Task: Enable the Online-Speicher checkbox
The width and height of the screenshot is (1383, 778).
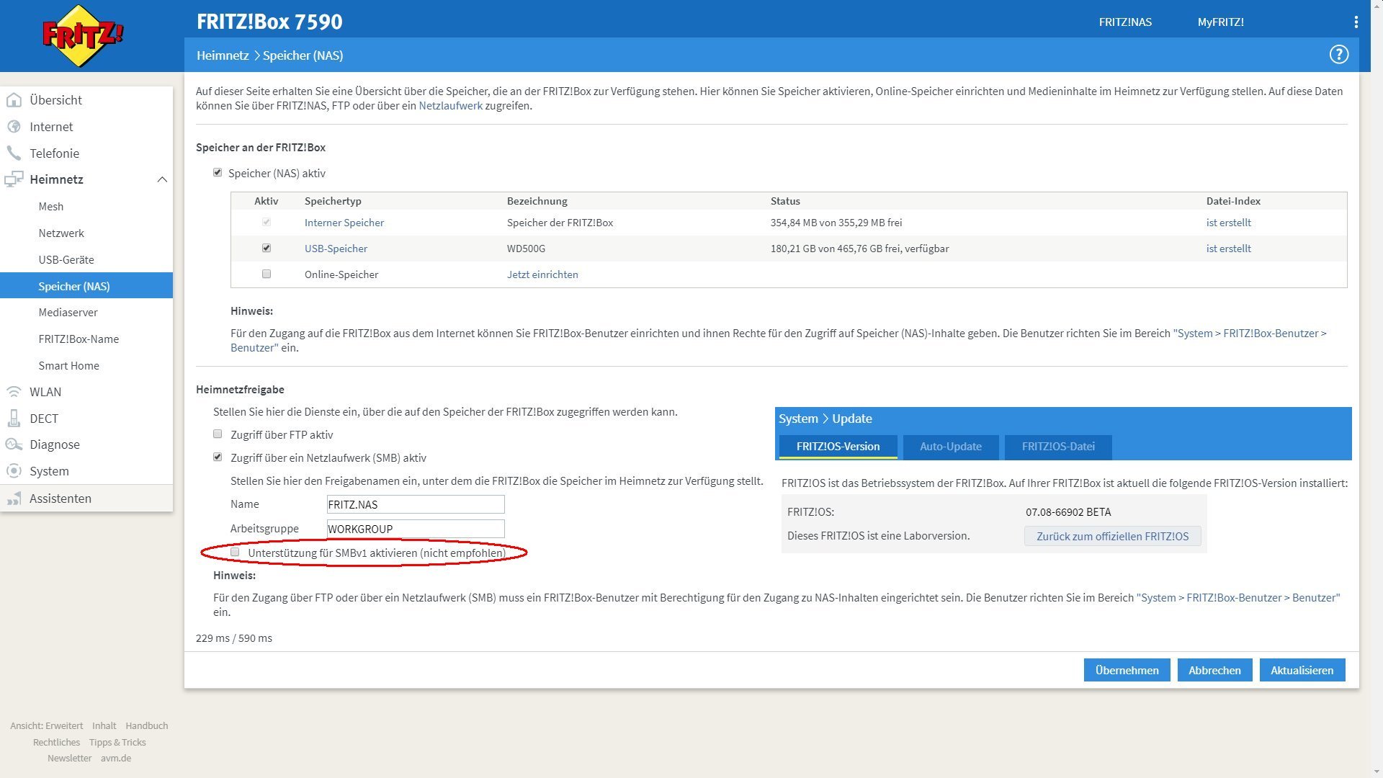Action: pos(267,274)
